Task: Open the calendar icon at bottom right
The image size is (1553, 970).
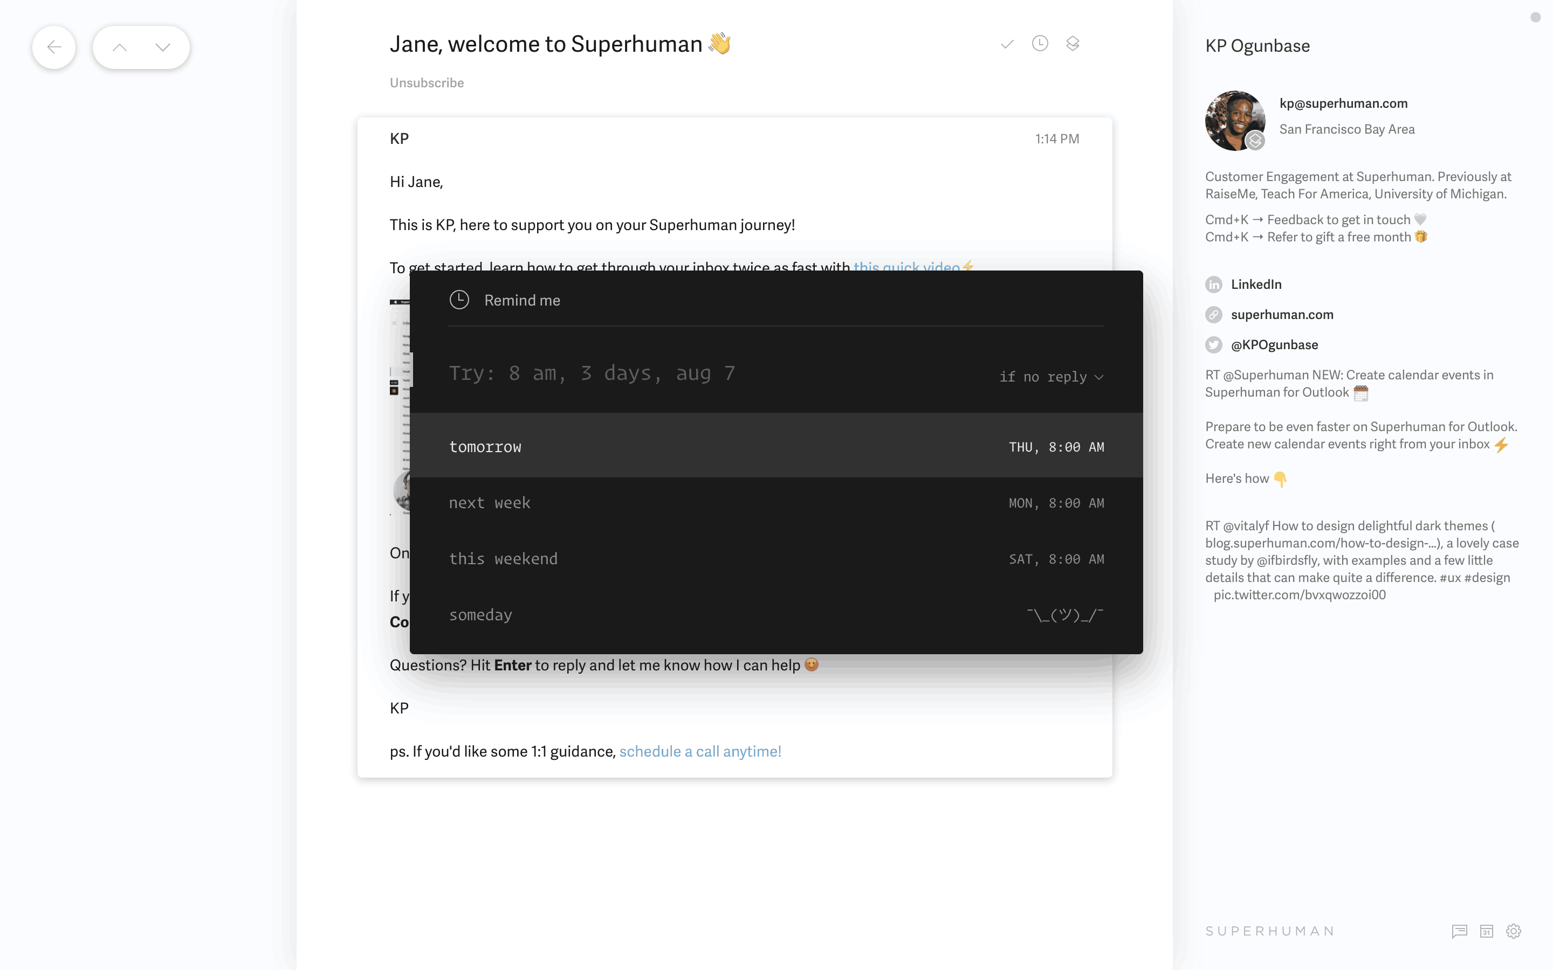Action: pos(1486,931)
